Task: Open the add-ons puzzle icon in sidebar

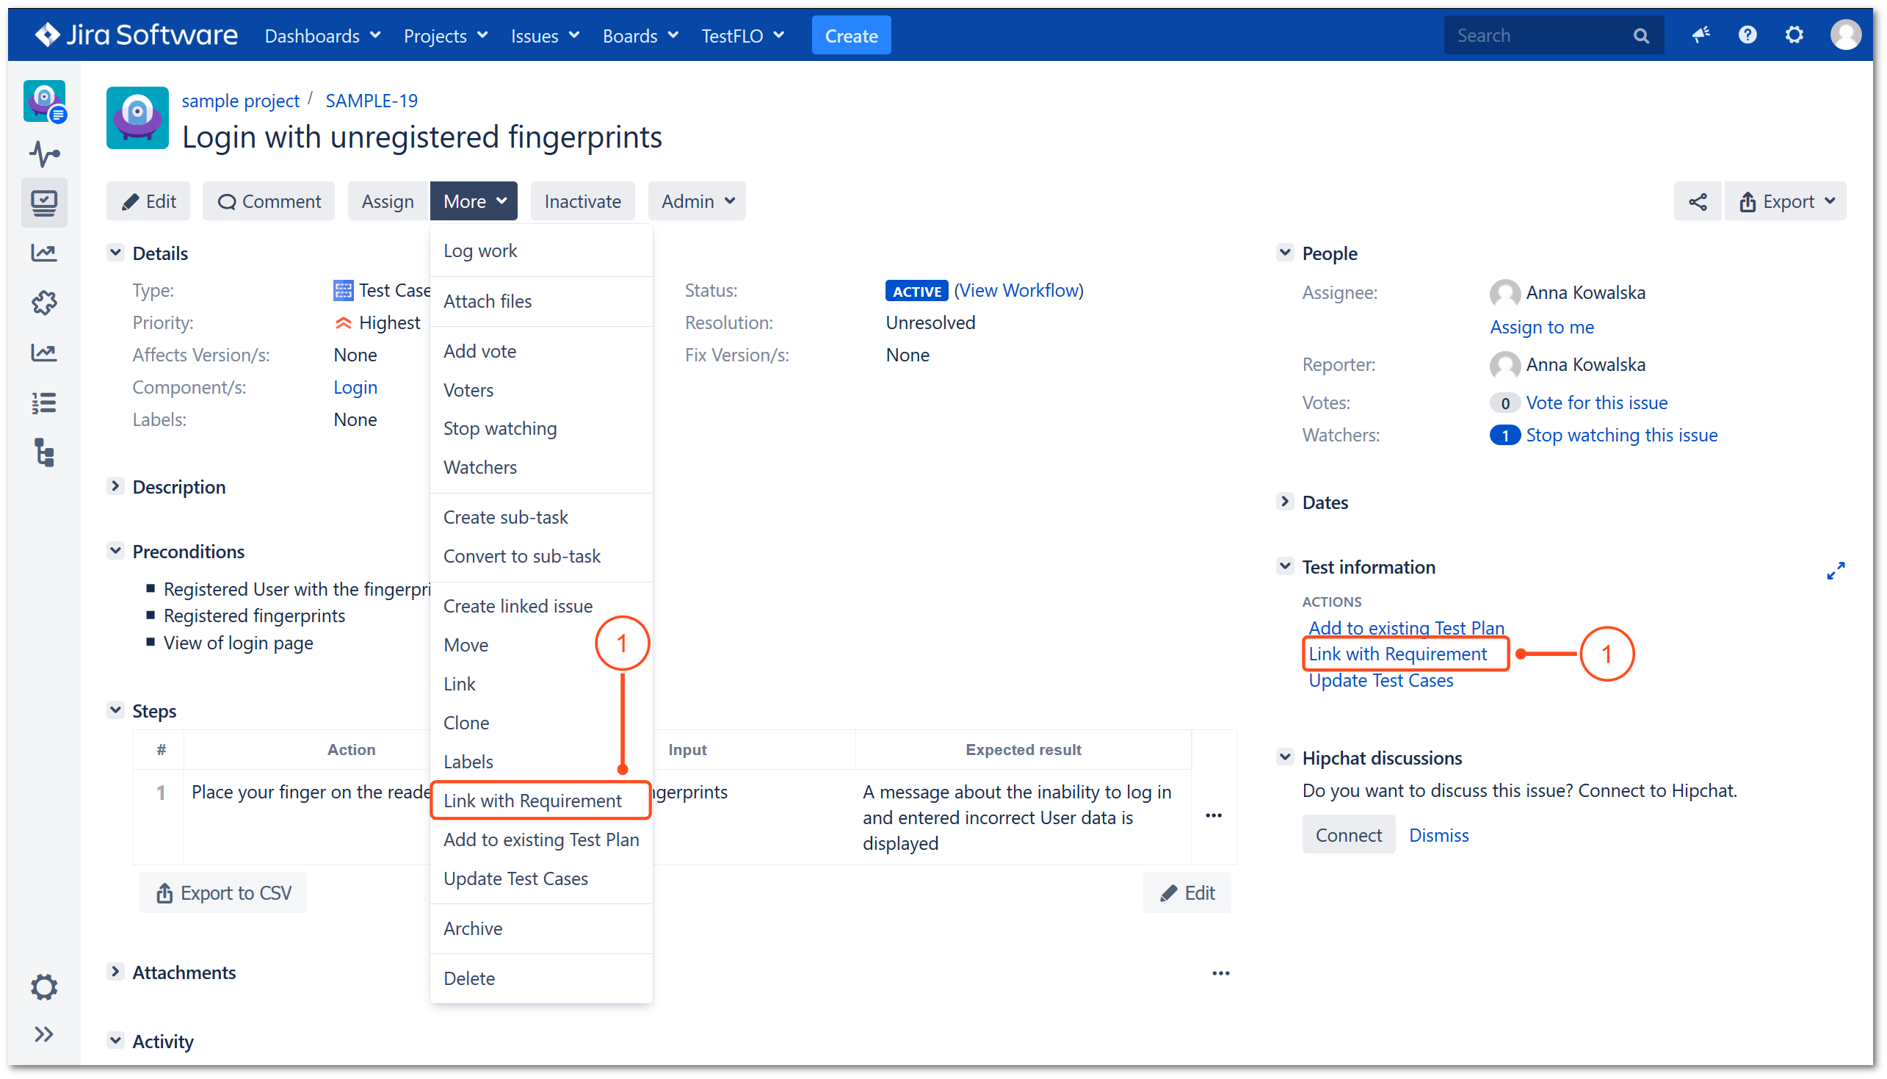Action: (x=45, y=303)
